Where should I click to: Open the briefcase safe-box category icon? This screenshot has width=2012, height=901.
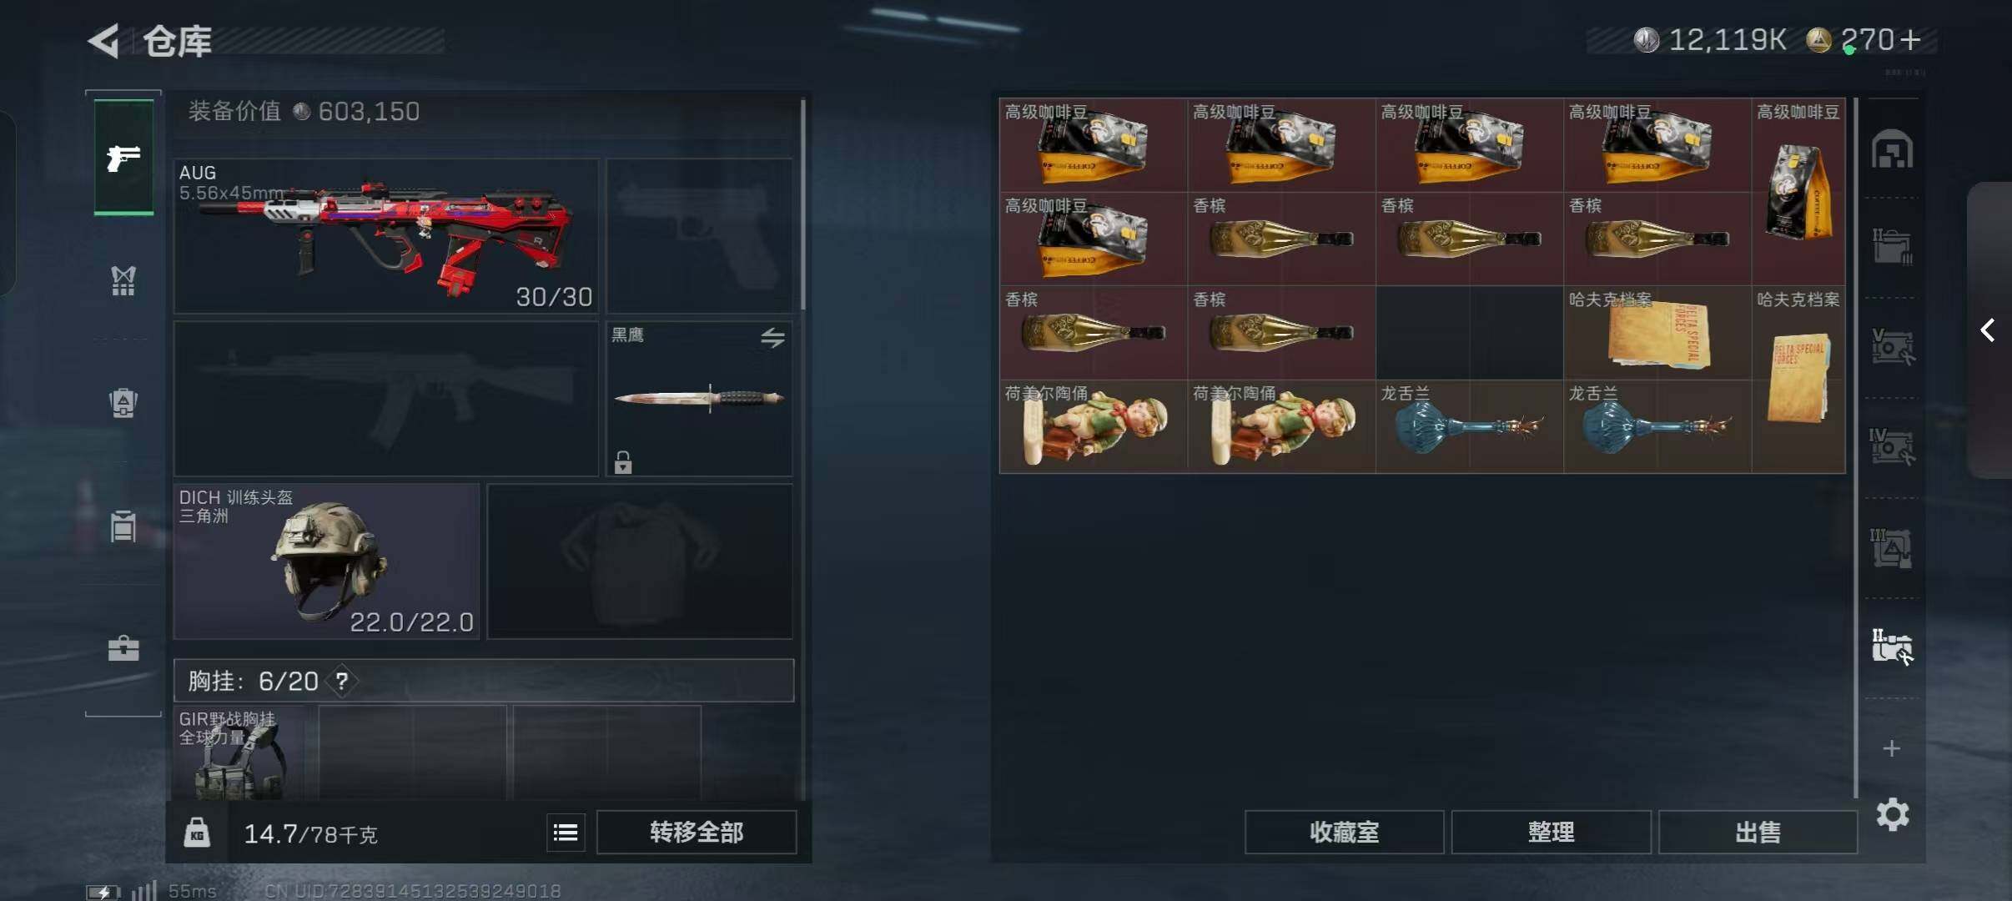(x=123, y=648)
